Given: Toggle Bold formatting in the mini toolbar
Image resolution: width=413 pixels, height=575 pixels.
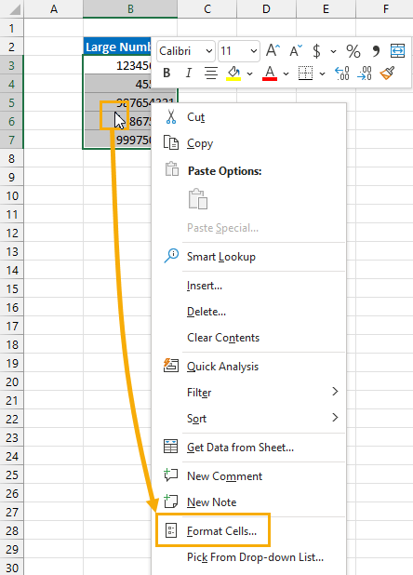Looking at the screenshot, I should pyautogui.click(x=167, y=73).
